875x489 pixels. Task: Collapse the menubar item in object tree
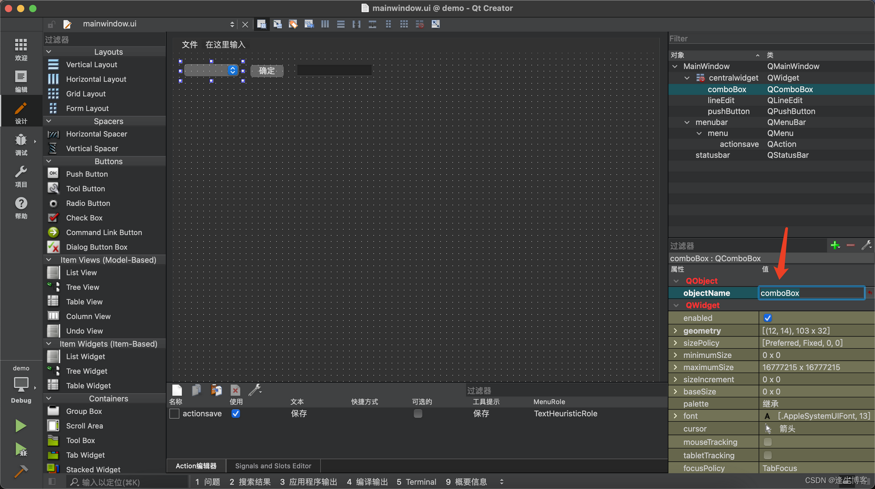(687, 122)
